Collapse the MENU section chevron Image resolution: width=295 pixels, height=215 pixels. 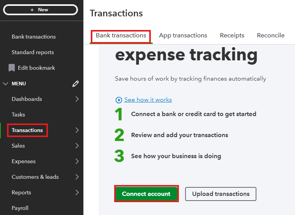5,83
